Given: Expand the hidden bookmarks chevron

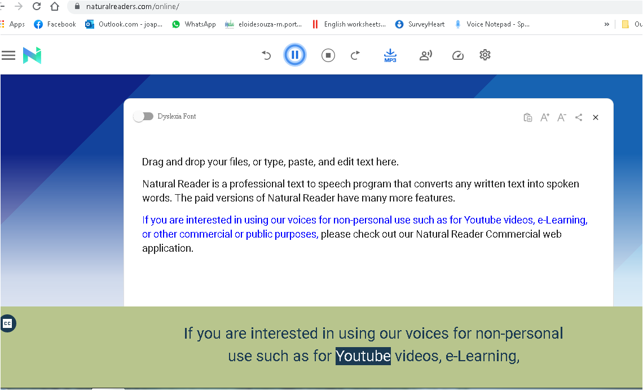Looking at the screenshot, I should 606,24.
